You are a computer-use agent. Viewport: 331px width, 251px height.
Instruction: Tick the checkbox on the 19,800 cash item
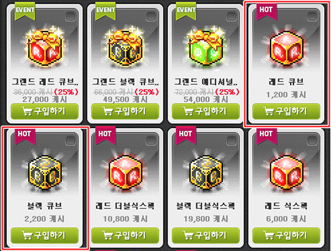(231, 140)
